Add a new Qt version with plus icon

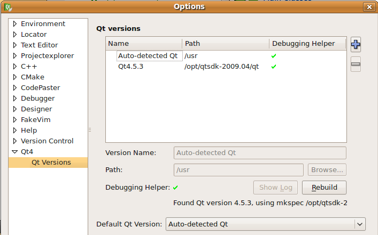point(356,45)
